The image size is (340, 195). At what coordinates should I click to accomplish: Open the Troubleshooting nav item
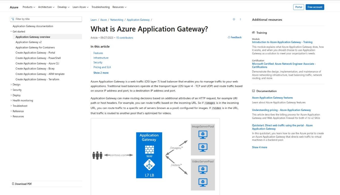click(x=100, y=7)
